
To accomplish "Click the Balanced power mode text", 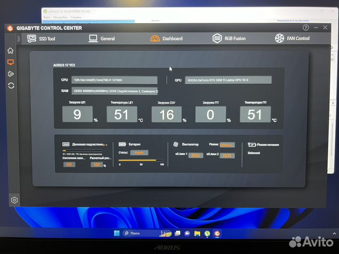I will 254,153.
